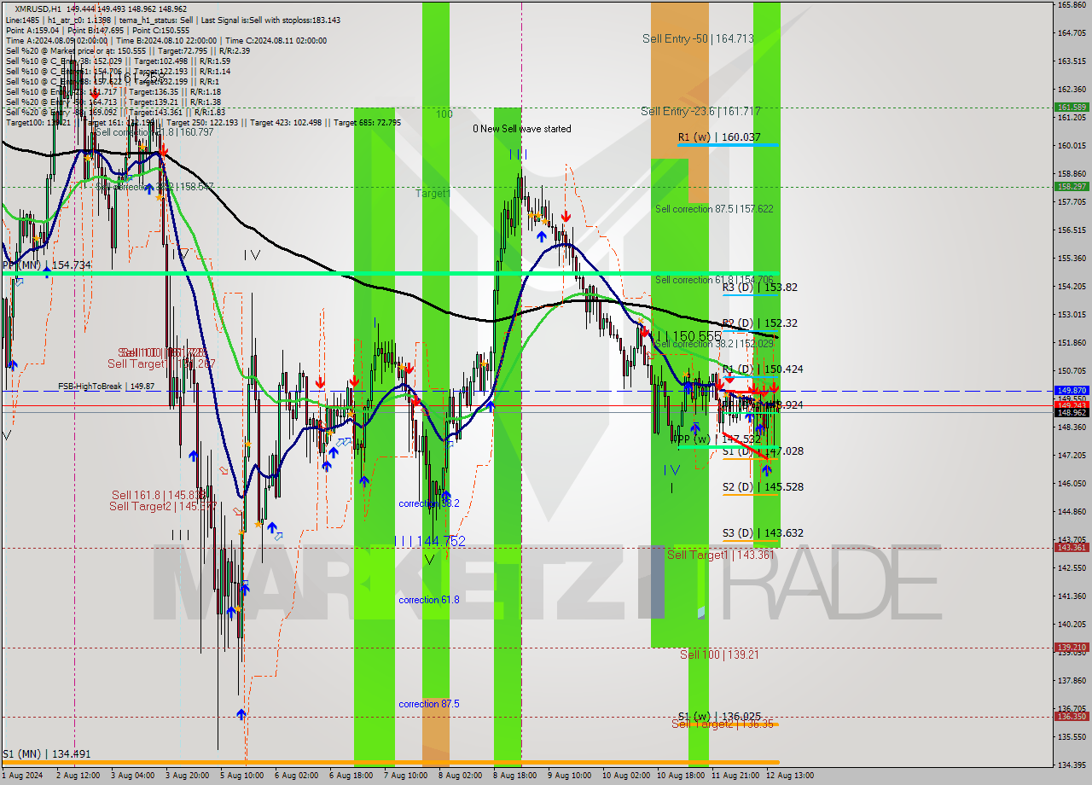Click the 'S3 (D) | 143.632' support label
The height and width of the screenshot is (785, 1092).
click(763, 533)
